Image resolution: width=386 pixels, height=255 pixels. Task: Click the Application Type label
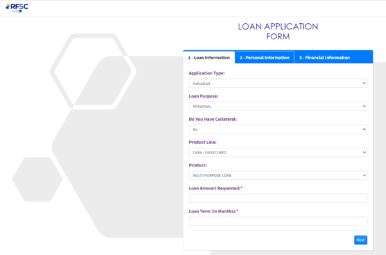[x=207, y=73]
